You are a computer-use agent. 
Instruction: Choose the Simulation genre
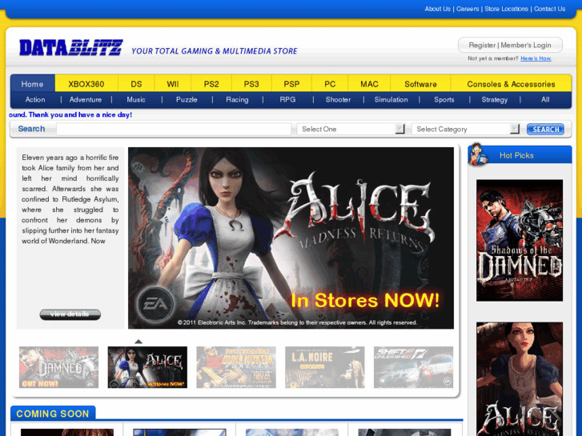(391, 99)
